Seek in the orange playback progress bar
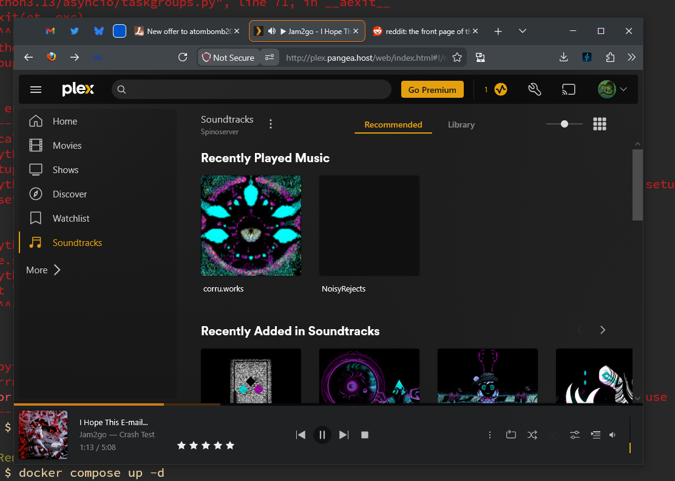This screenshot has height=481, width=675. pyautogui.click(x=328, y=404)
